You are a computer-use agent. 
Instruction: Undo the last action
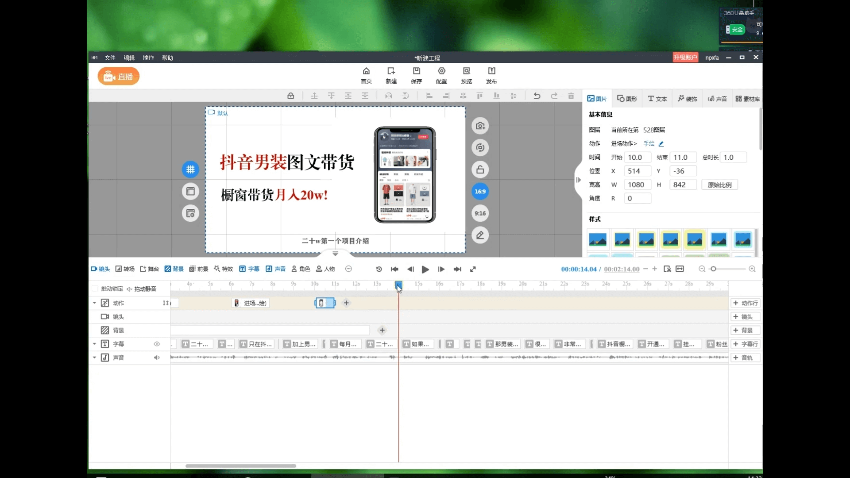coord(537,96)
